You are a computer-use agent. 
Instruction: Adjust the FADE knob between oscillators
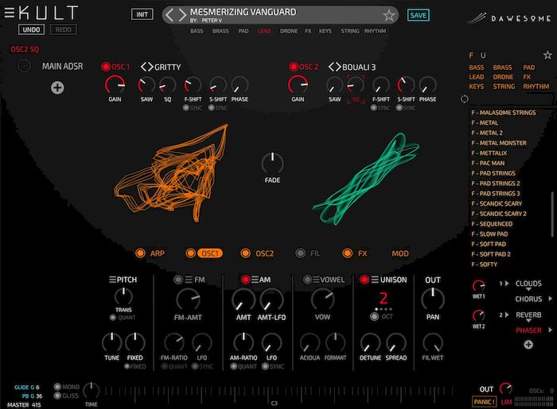272,164
